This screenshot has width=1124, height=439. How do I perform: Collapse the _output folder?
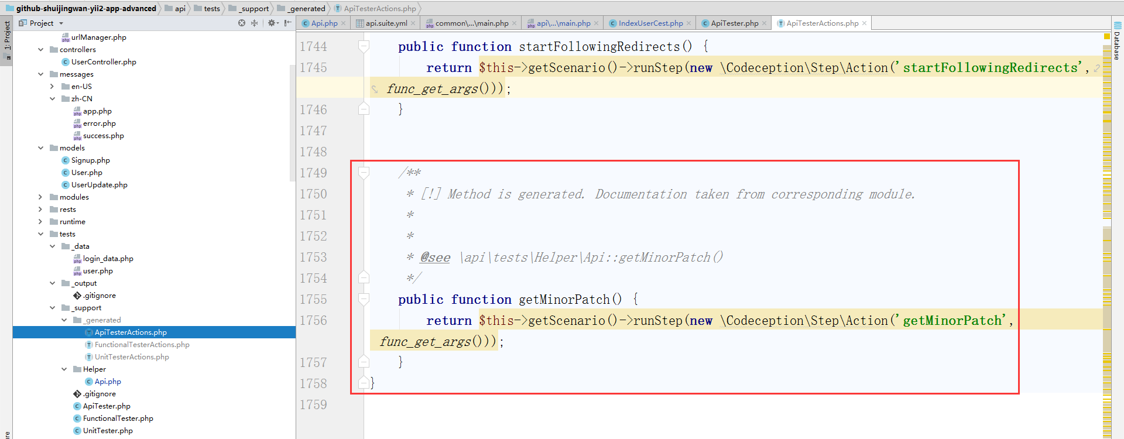(52, 283)
